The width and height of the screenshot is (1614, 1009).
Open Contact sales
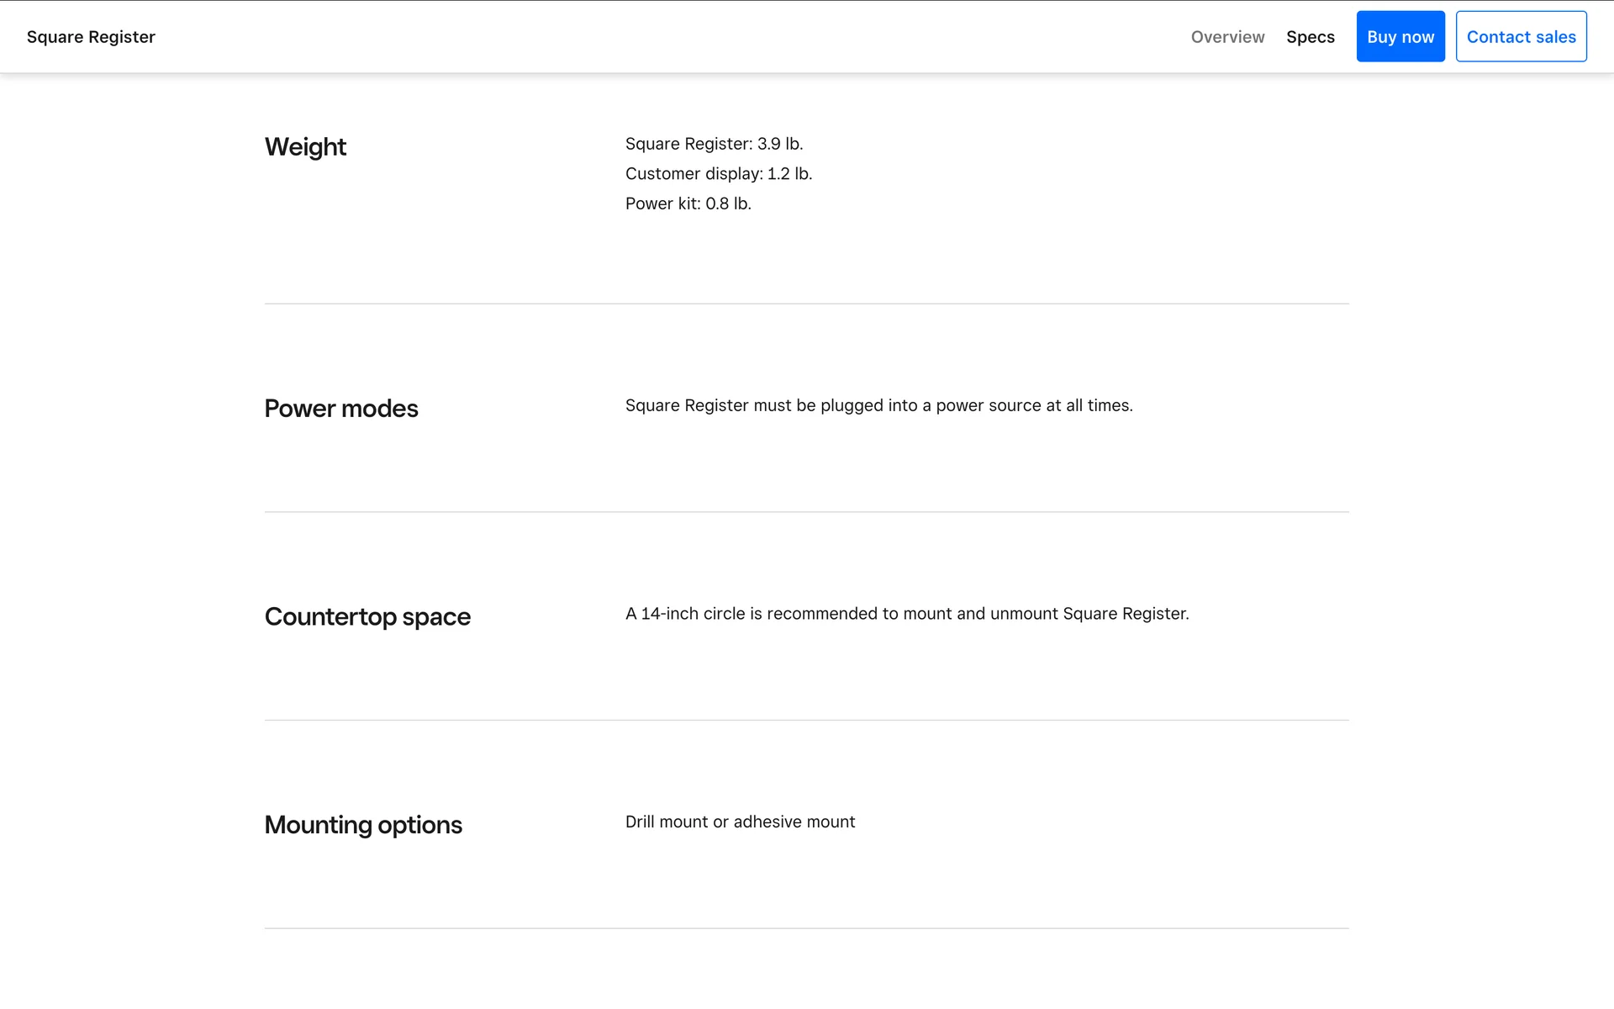(x=1521, y=37)
